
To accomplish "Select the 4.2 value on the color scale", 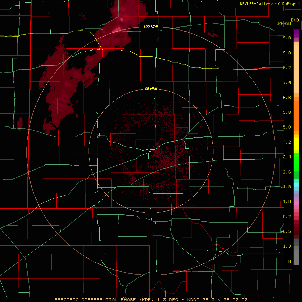I will click(287, 142).
